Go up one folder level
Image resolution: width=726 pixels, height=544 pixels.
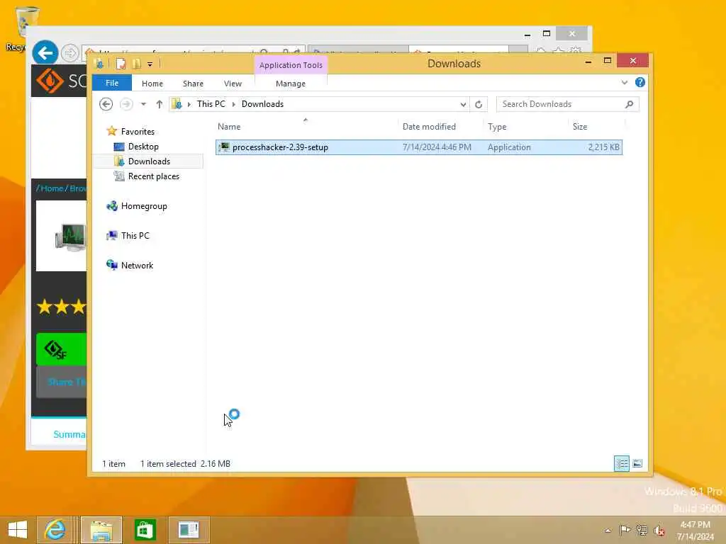(x=160, y=104)
